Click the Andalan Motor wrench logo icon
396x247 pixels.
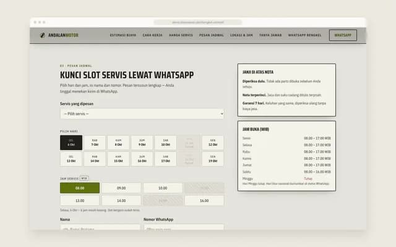(43, 35)
